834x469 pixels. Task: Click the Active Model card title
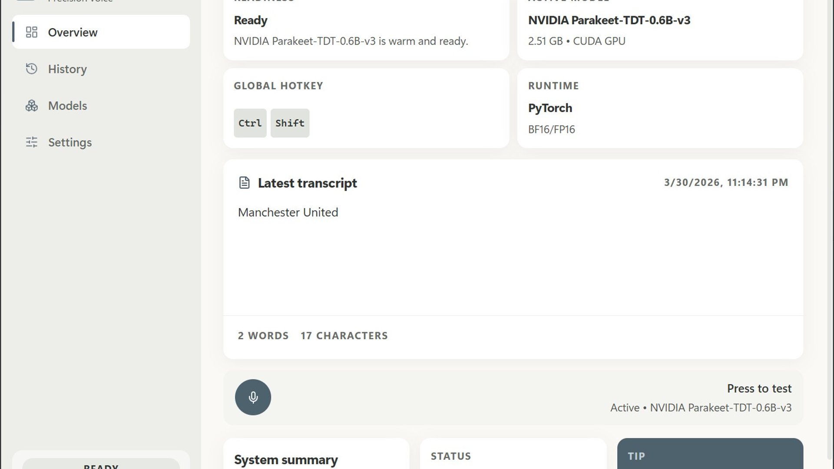[x=609, y=20]
